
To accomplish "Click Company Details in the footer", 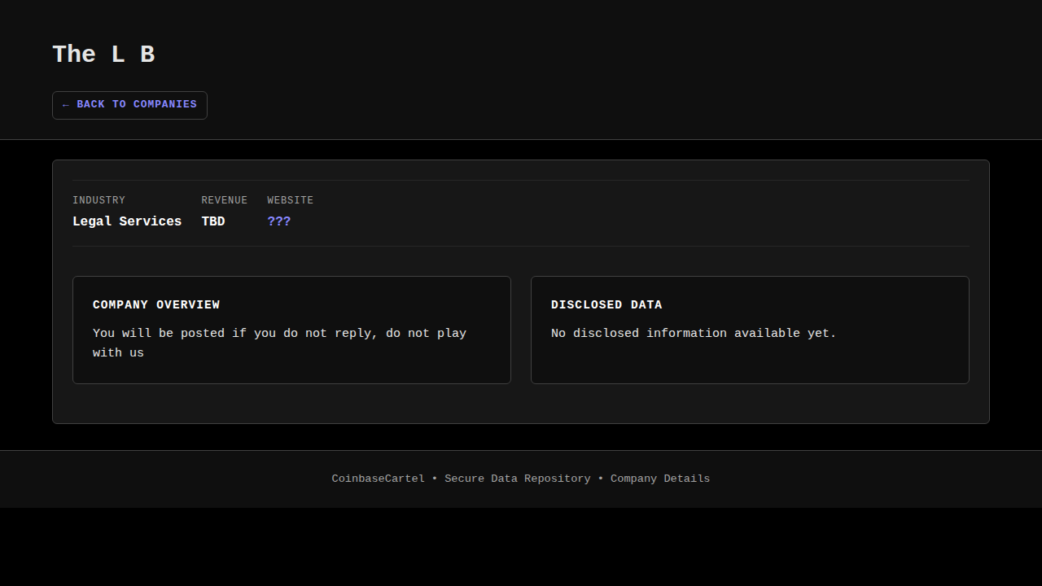I will (x=659, y=479).
